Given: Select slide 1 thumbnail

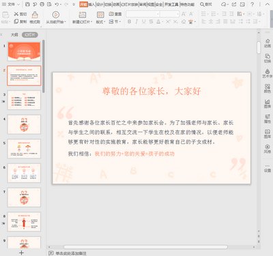Looking at the screenshot, I should pos(24,51).
